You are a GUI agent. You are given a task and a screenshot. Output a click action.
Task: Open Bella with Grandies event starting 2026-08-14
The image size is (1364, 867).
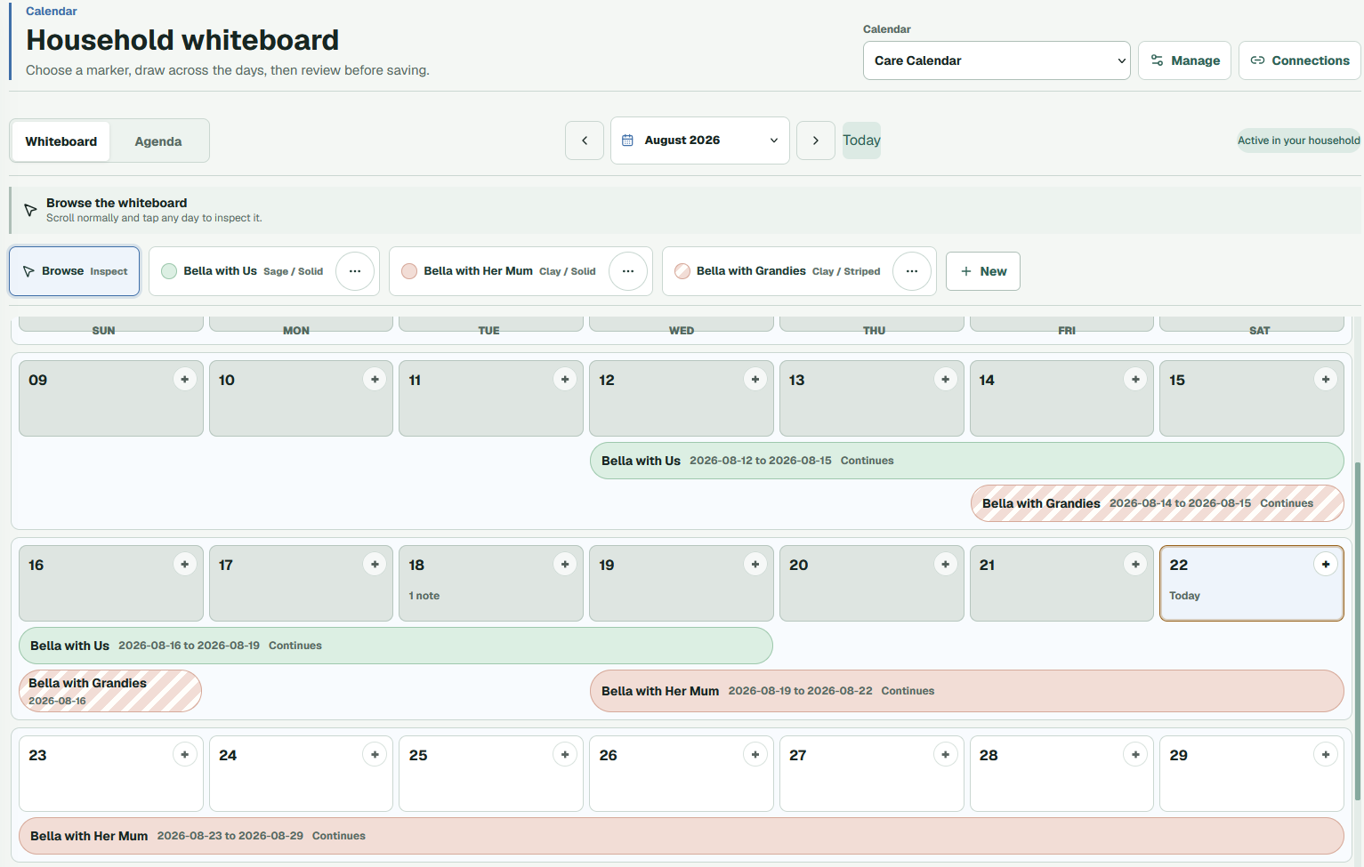[1158, 503]
